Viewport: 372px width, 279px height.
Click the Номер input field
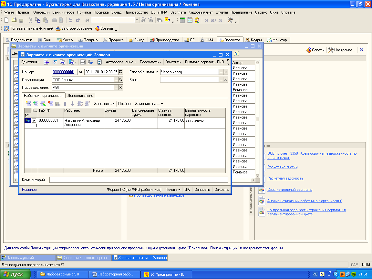tap(65, 72)
